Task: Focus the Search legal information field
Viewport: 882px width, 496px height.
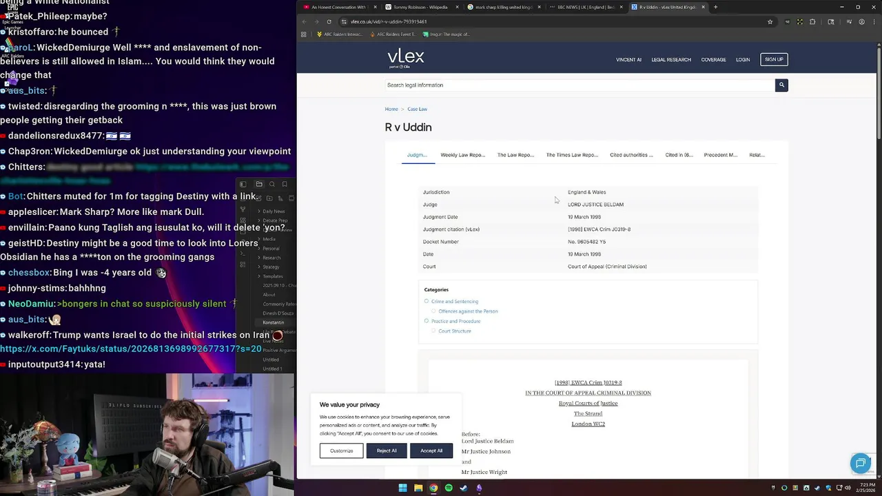Action: (580, 85)
